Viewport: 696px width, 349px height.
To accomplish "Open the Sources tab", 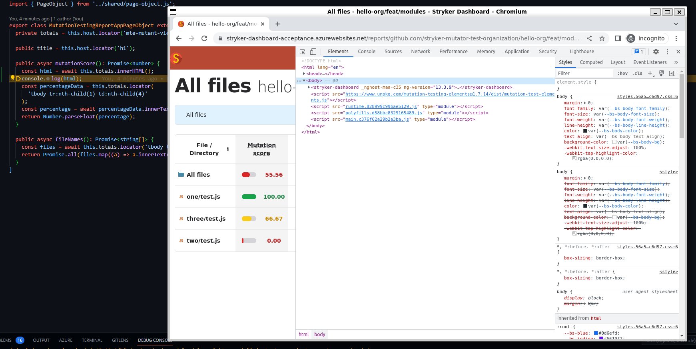I will (x=393, y=52).
